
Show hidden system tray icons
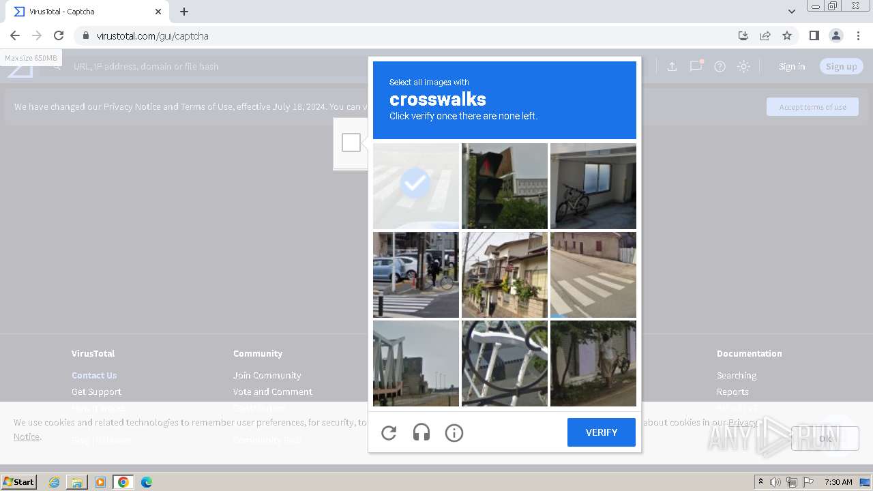click(760, 482)
